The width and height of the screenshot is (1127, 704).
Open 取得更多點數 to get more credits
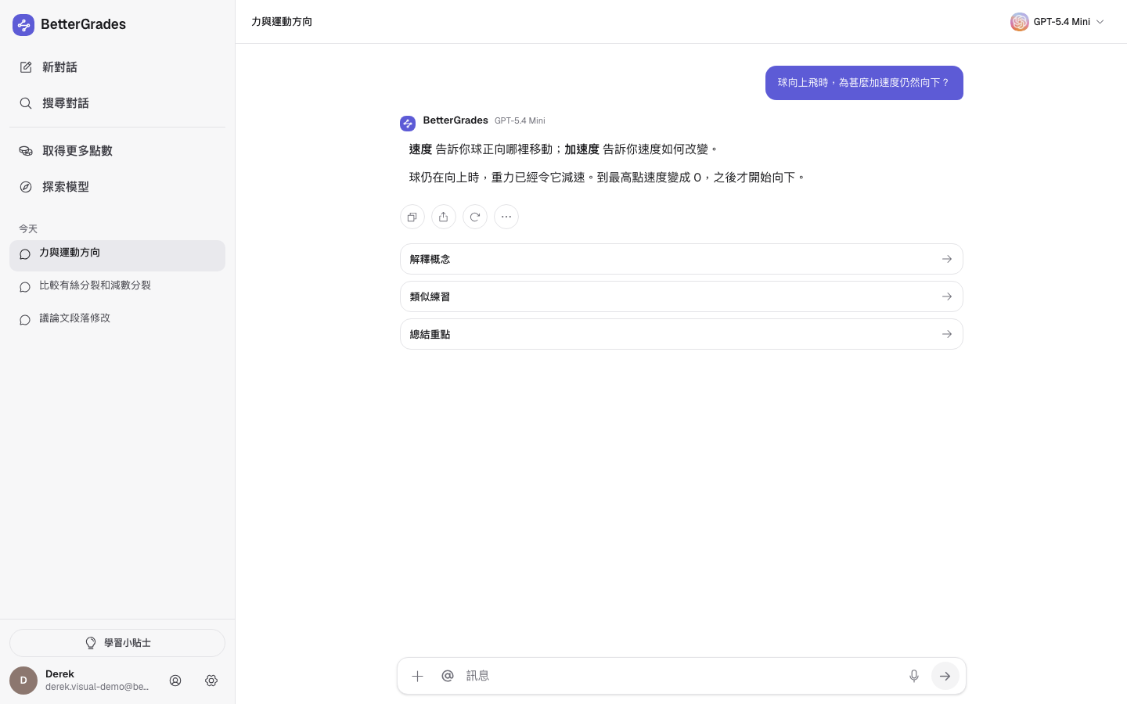(117, 151)
